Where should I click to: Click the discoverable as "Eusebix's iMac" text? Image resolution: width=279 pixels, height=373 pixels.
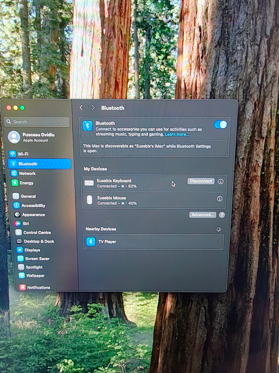click(x=147, y=149)
